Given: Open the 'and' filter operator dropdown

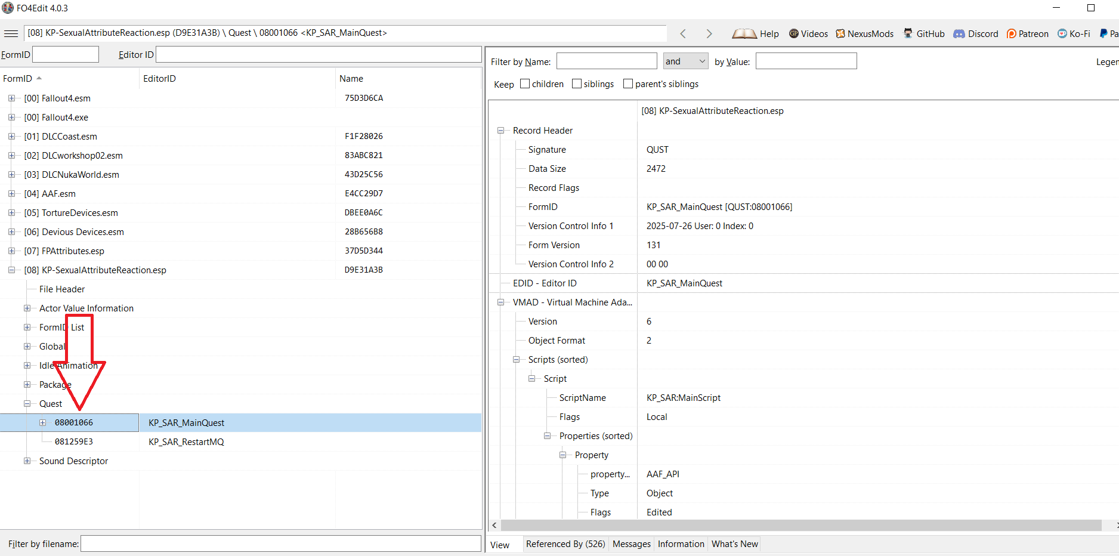Looking at the screenshot, I should point(686,61).
